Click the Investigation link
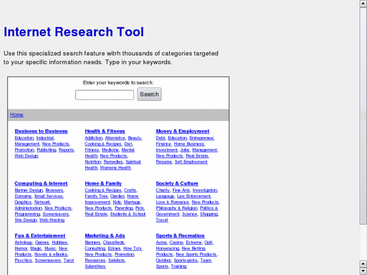The height and width of the screenshot is (275, 367). click(x=205, y=190)
